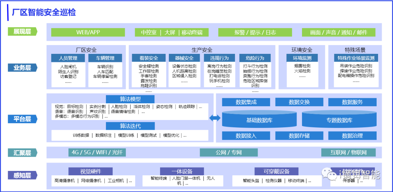Select the 业务层 layer label
This screenshot has height=192, width=393.
tap(23, 68)
